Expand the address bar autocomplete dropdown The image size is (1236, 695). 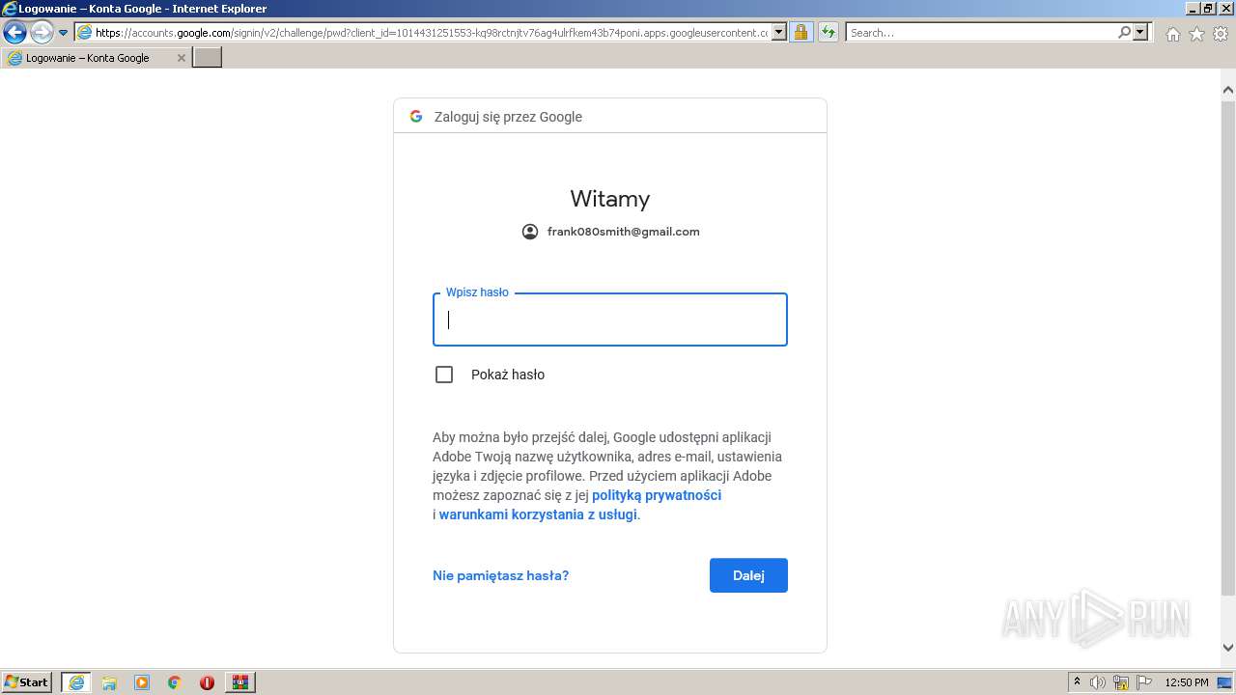[779, 33]
